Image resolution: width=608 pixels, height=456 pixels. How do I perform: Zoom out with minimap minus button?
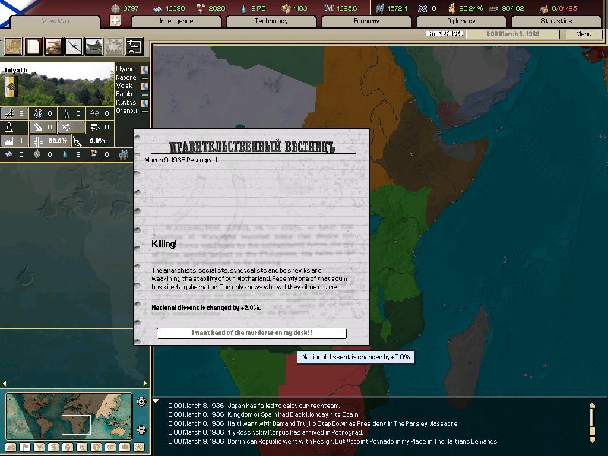point(141,430)
